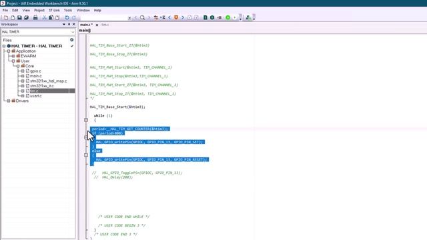Click the Open file toolbar icon
The height and width of the screenshot is (240, 427).
coord(13,18)
